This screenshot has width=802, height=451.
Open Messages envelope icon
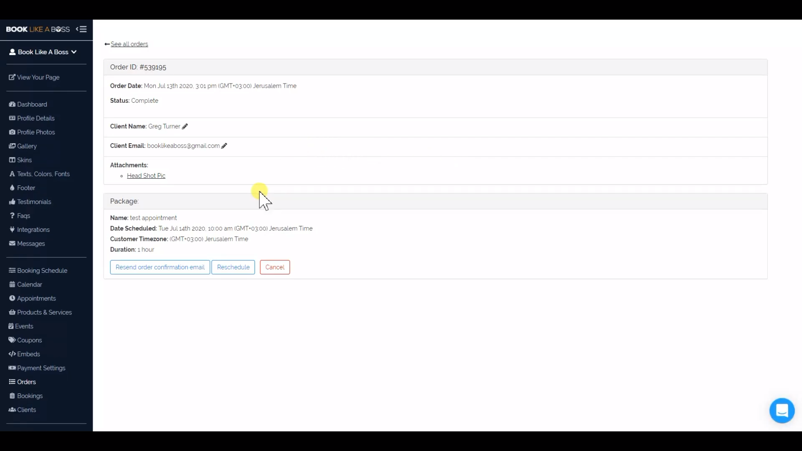click(12, 243)
